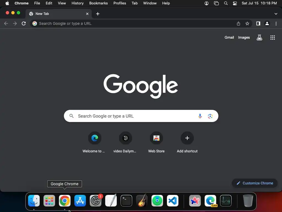This screenshot has width=282, height=212.
Task: Open the Help menu
Action: 166,3
